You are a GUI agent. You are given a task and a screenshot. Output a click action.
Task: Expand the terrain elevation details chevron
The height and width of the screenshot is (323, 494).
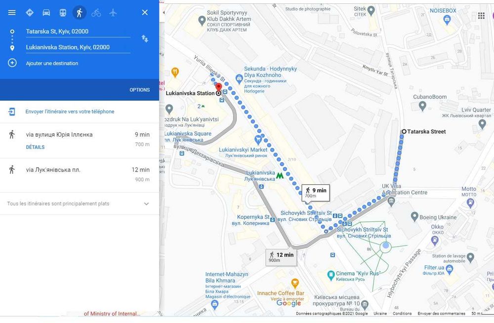(146, 204)
